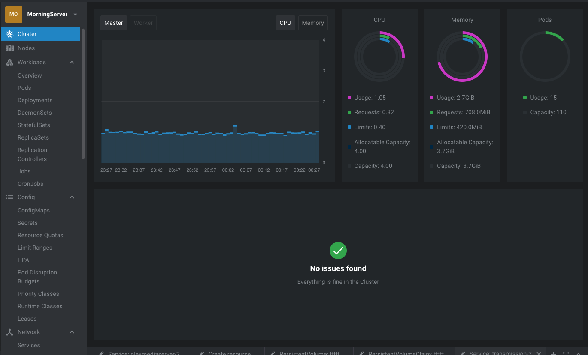Open Jobs list
Screen dimensions: 588x355
pyautogui.click(x=24, y=171)
